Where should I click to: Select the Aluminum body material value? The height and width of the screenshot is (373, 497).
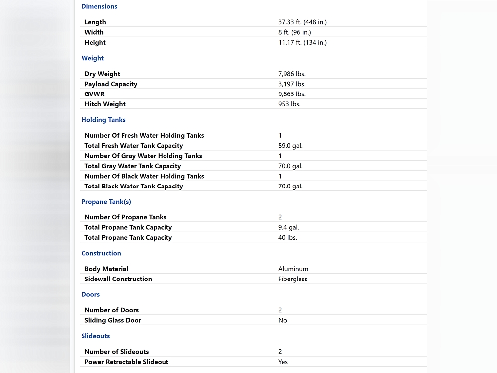click(293, 269)
